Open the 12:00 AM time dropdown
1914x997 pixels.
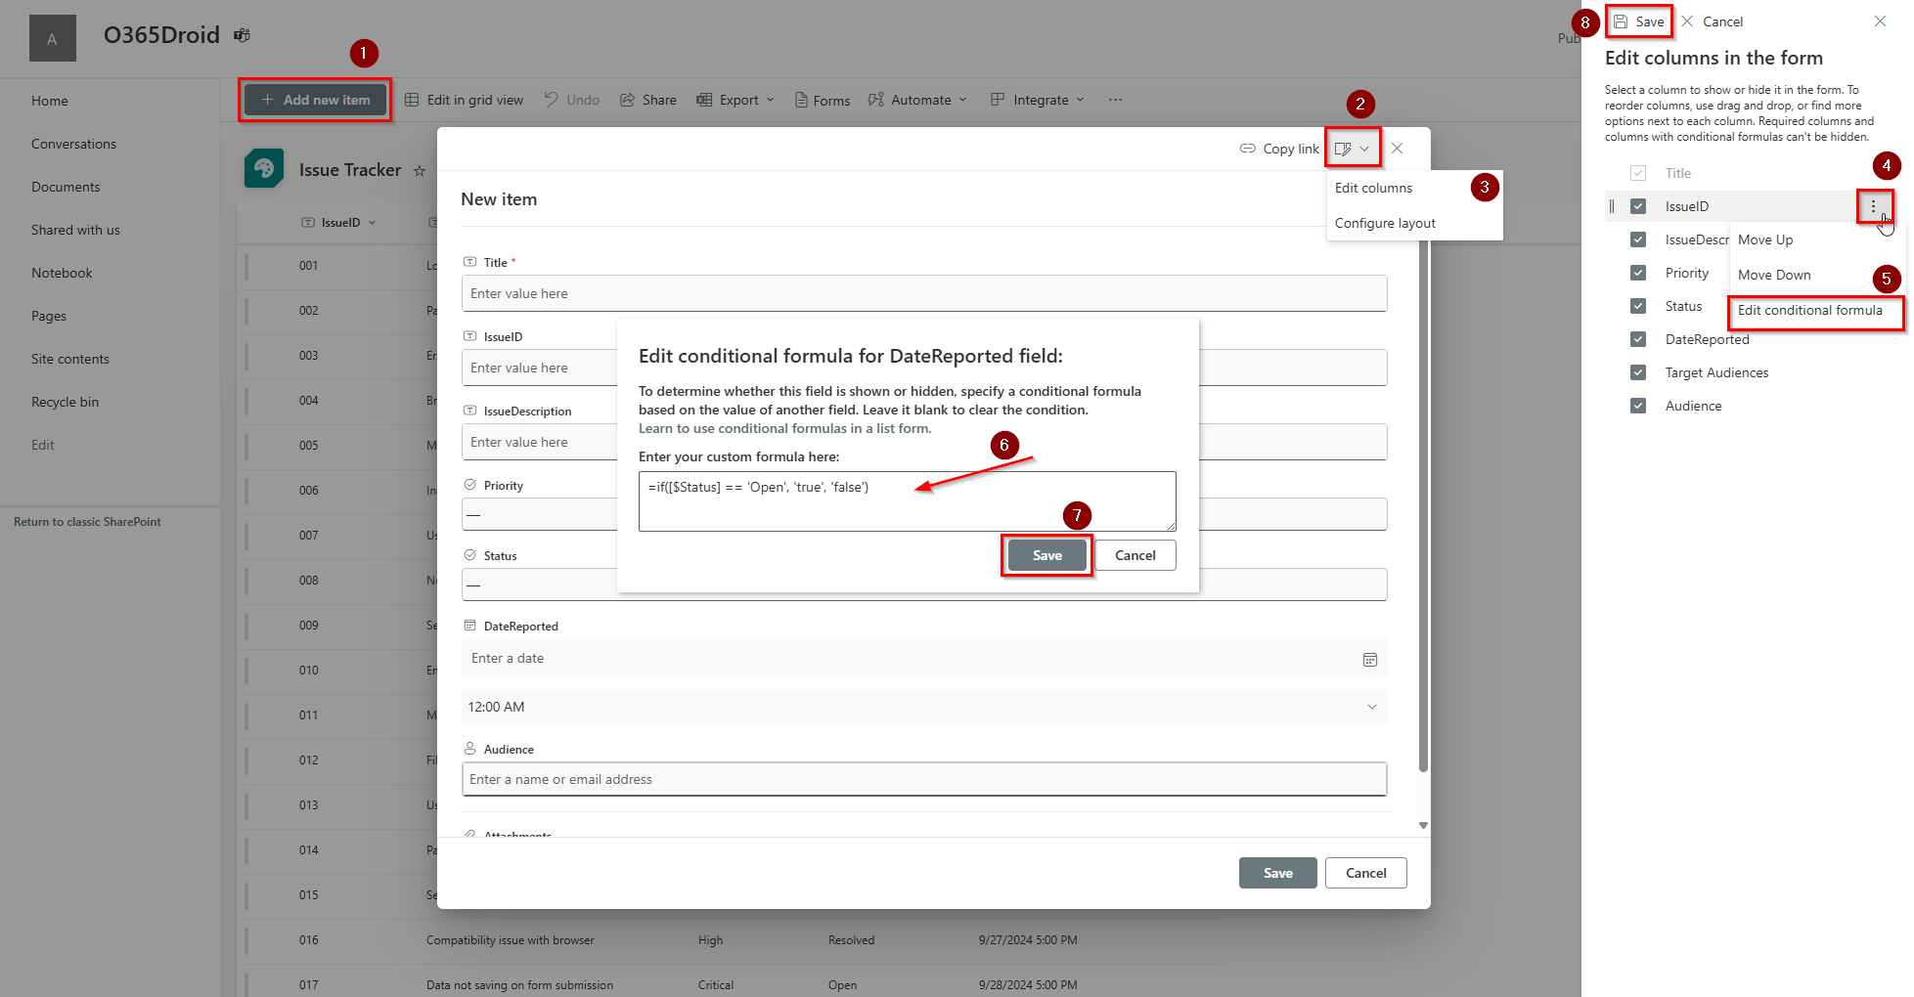(1371, 706)
